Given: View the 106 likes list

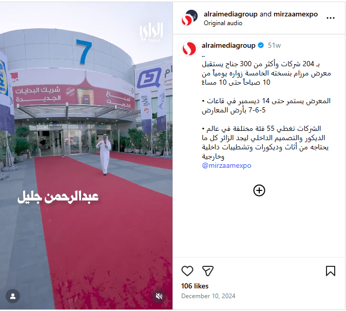Looking at the screenshot, I should tap(195, 286).
